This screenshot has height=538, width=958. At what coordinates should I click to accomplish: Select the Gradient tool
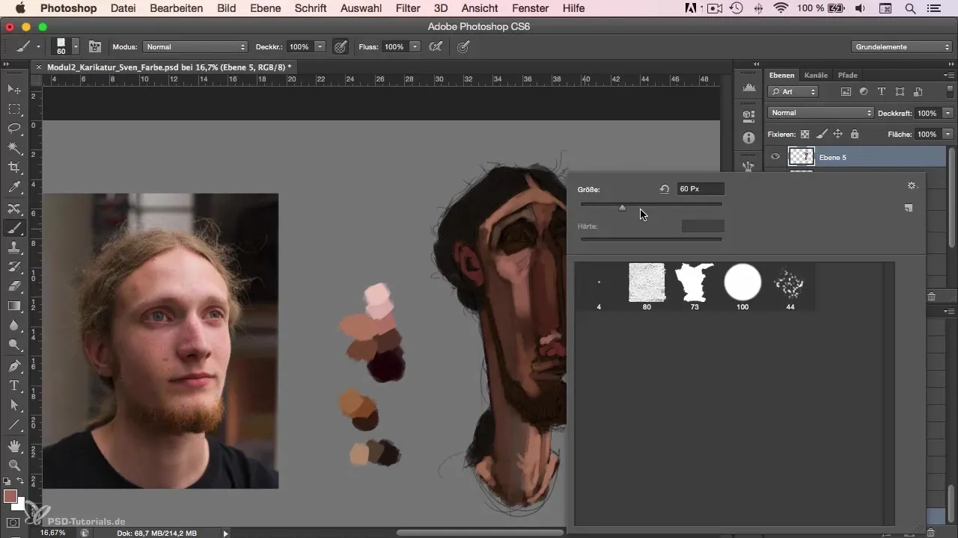(x=14, y=306)
